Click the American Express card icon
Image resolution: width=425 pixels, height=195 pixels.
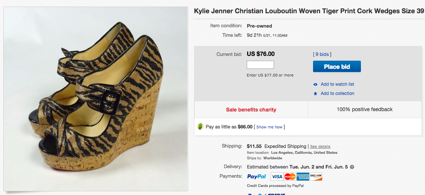tap(303, 177)
